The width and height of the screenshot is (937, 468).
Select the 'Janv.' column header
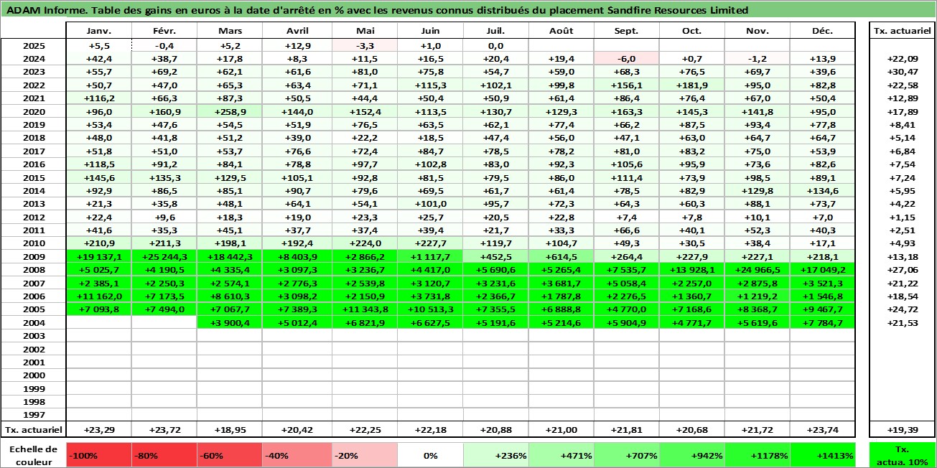pyautogui.click(x=98, y=31)
